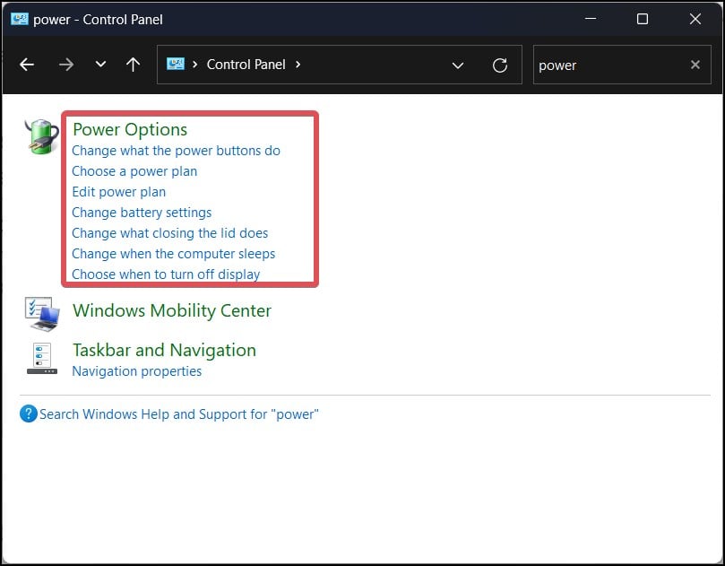Image resolution: width=725 pixels, height=566 pixels.
Task: Clear the search box with X
Action: click(695, 65)
